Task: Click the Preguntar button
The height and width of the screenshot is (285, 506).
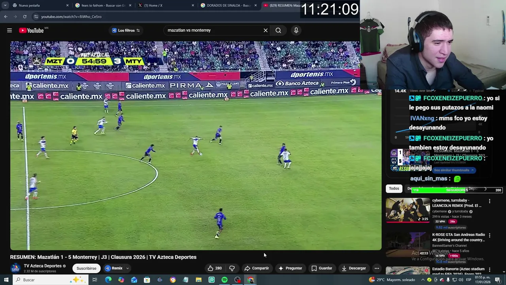Action: click(290, 268)
